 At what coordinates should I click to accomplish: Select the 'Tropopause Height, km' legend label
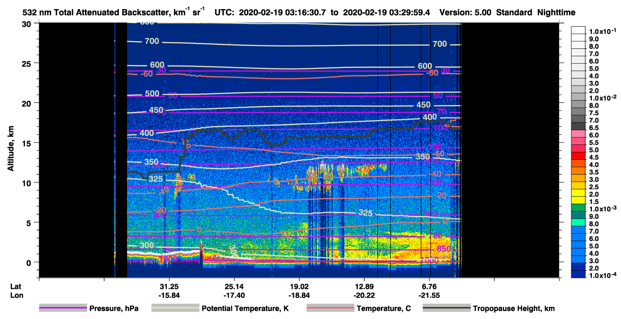pos(514,308)
